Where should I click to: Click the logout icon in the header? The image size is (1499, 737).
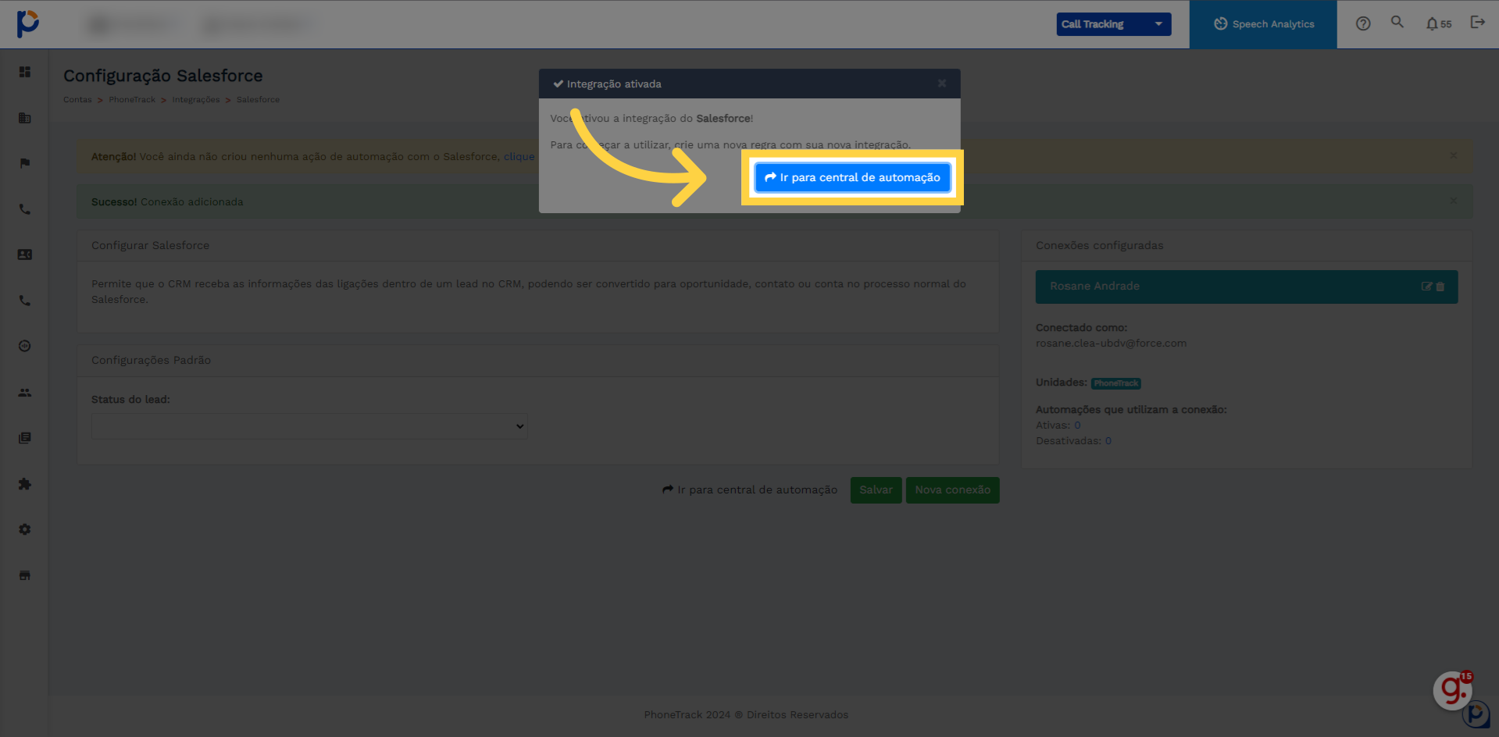(1477, 22)
